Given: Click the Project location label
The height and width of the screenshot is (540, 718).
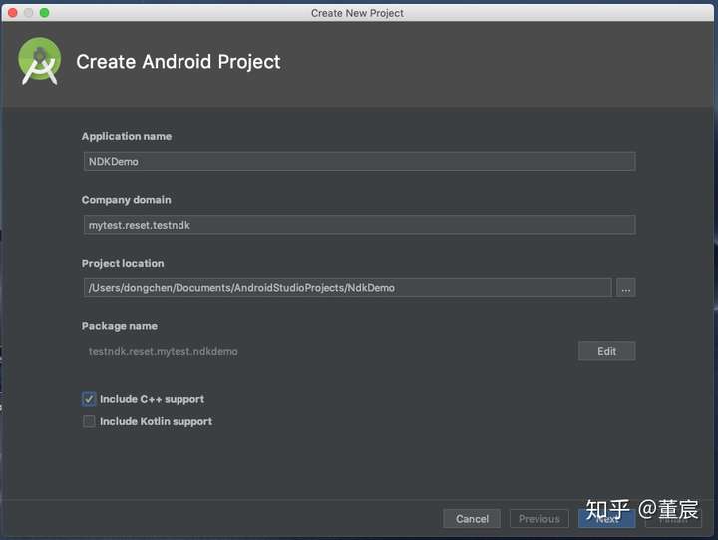Looking at the screenshot, I should pos(123,263).
